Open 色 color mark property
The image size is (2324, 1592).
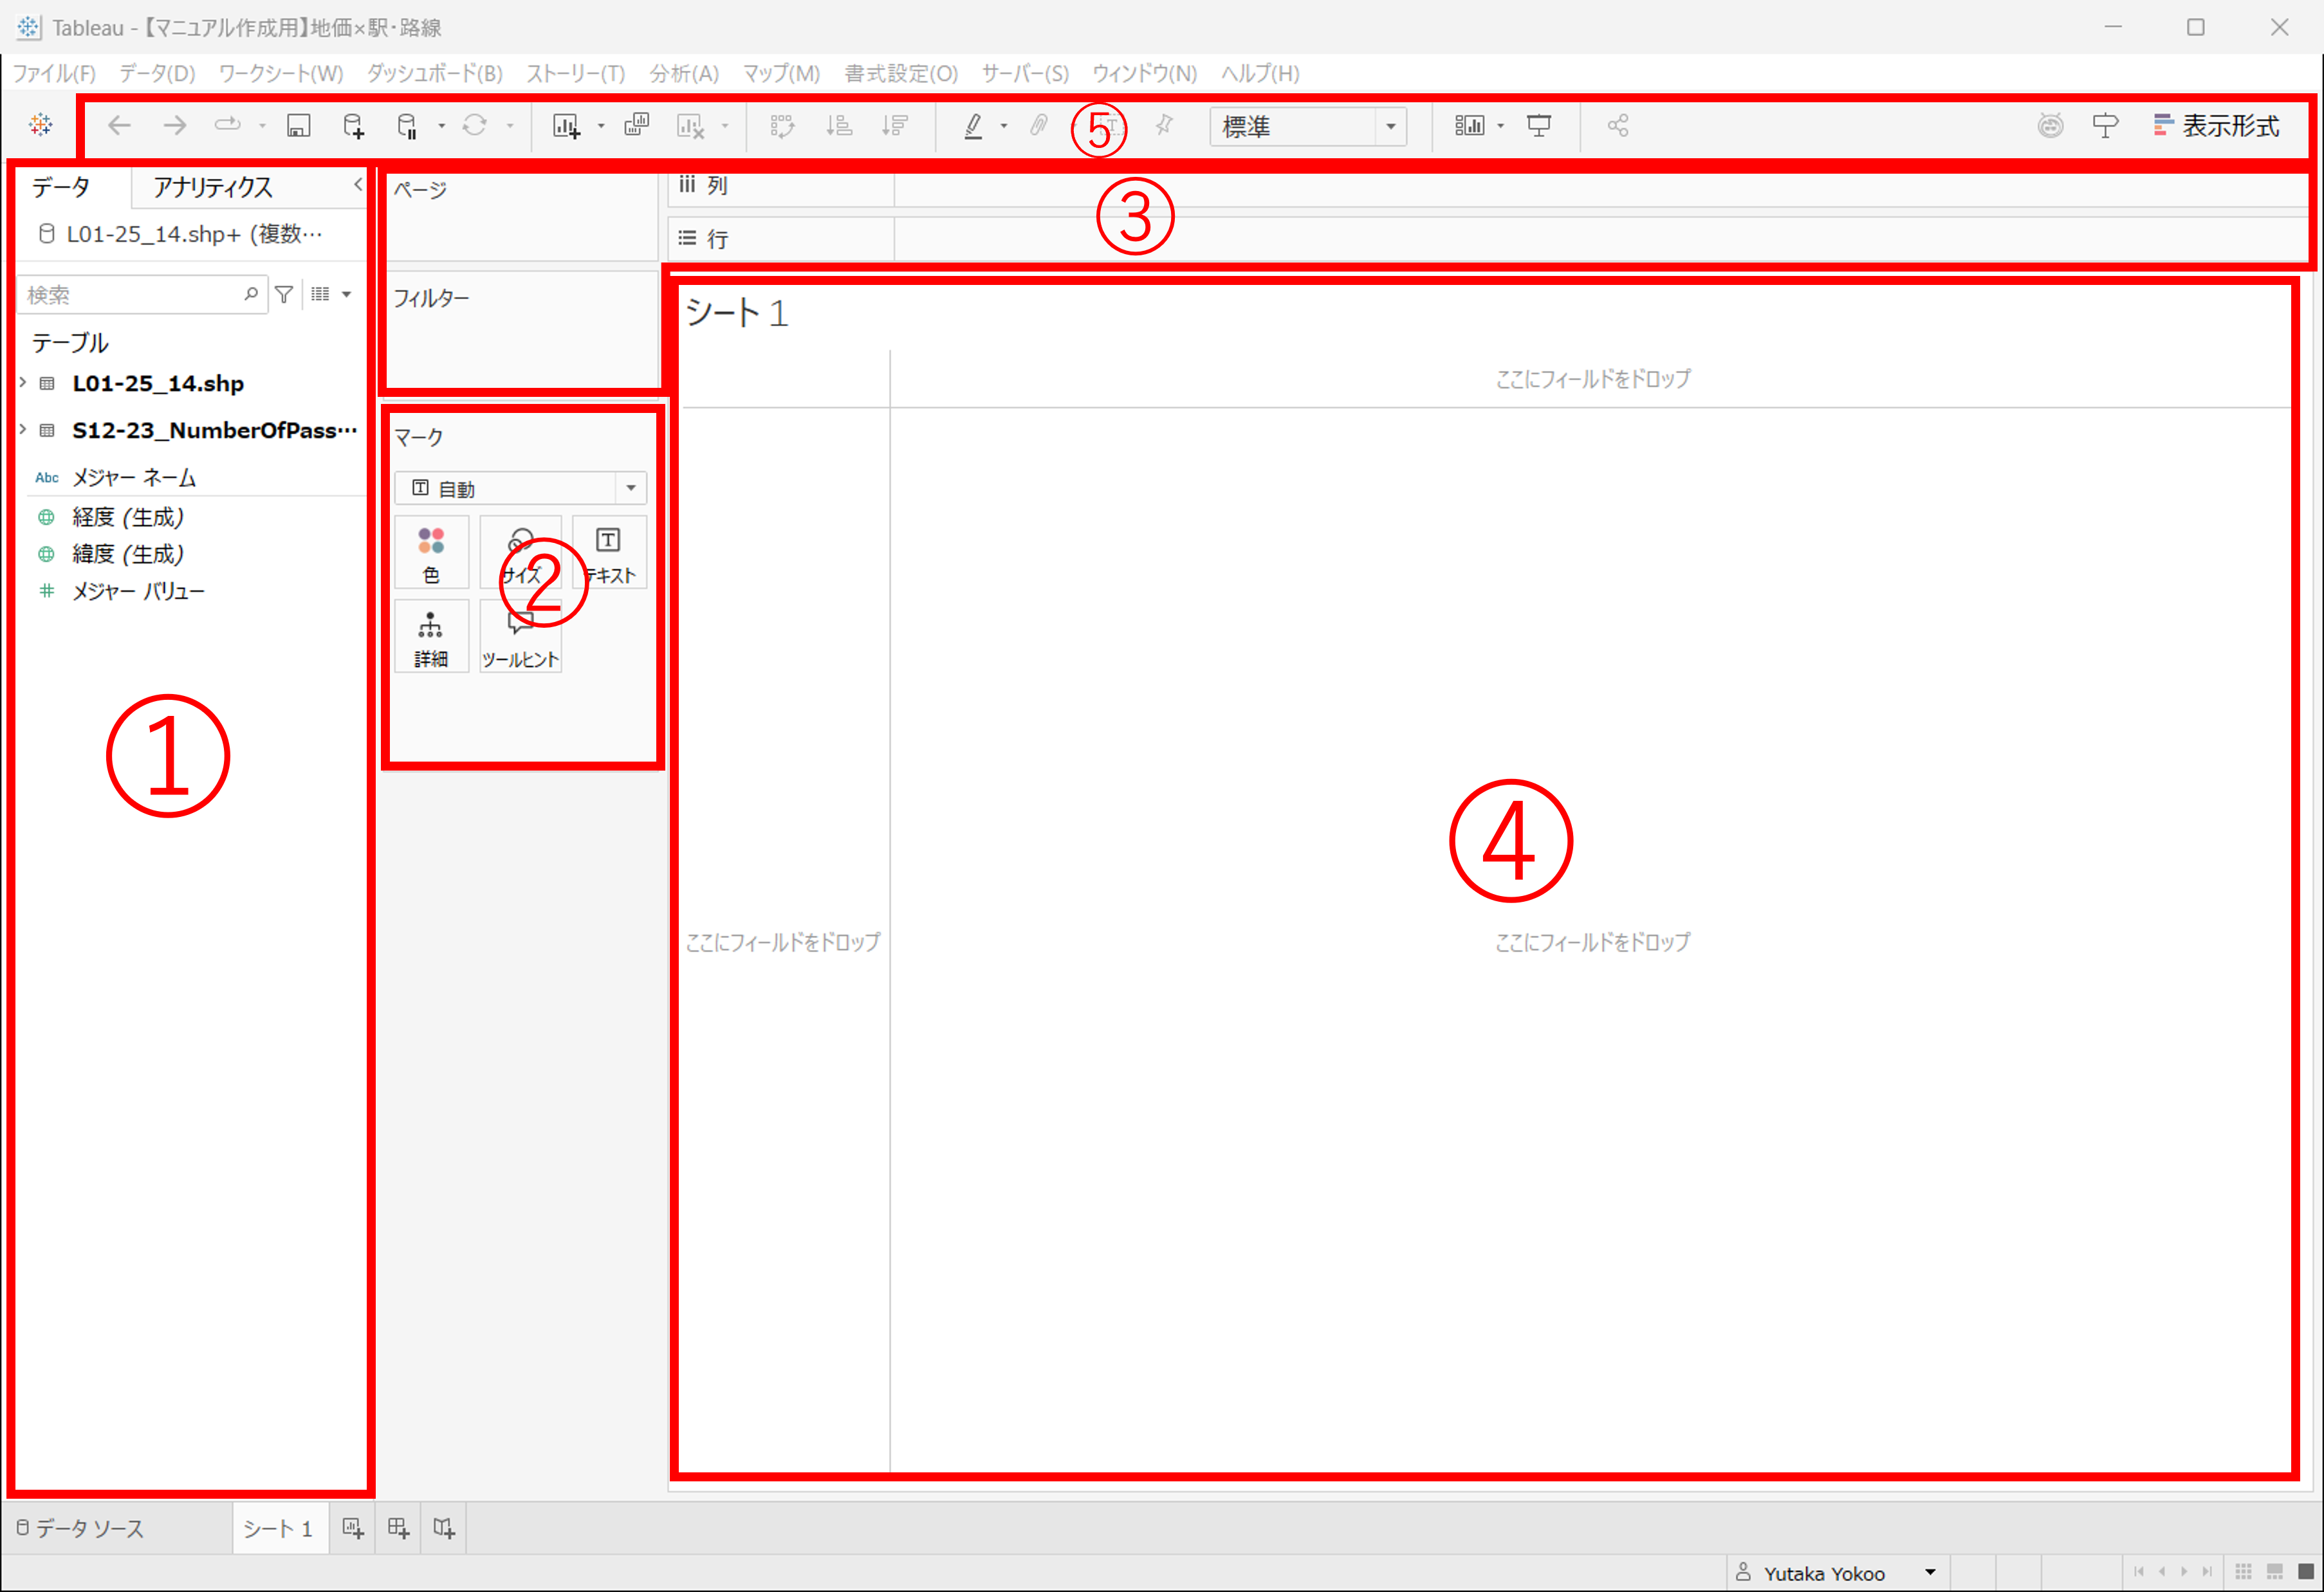431,553
